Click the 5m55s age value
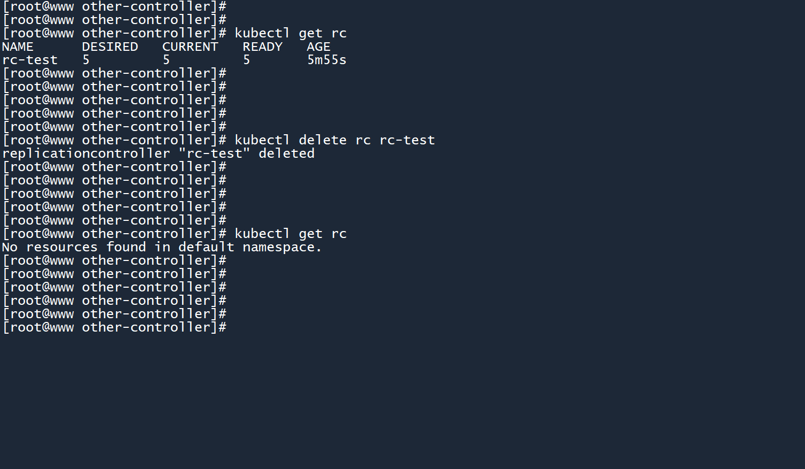Image resolution: width=805 pixels, height=469 pixels. [x=326, y=60]
